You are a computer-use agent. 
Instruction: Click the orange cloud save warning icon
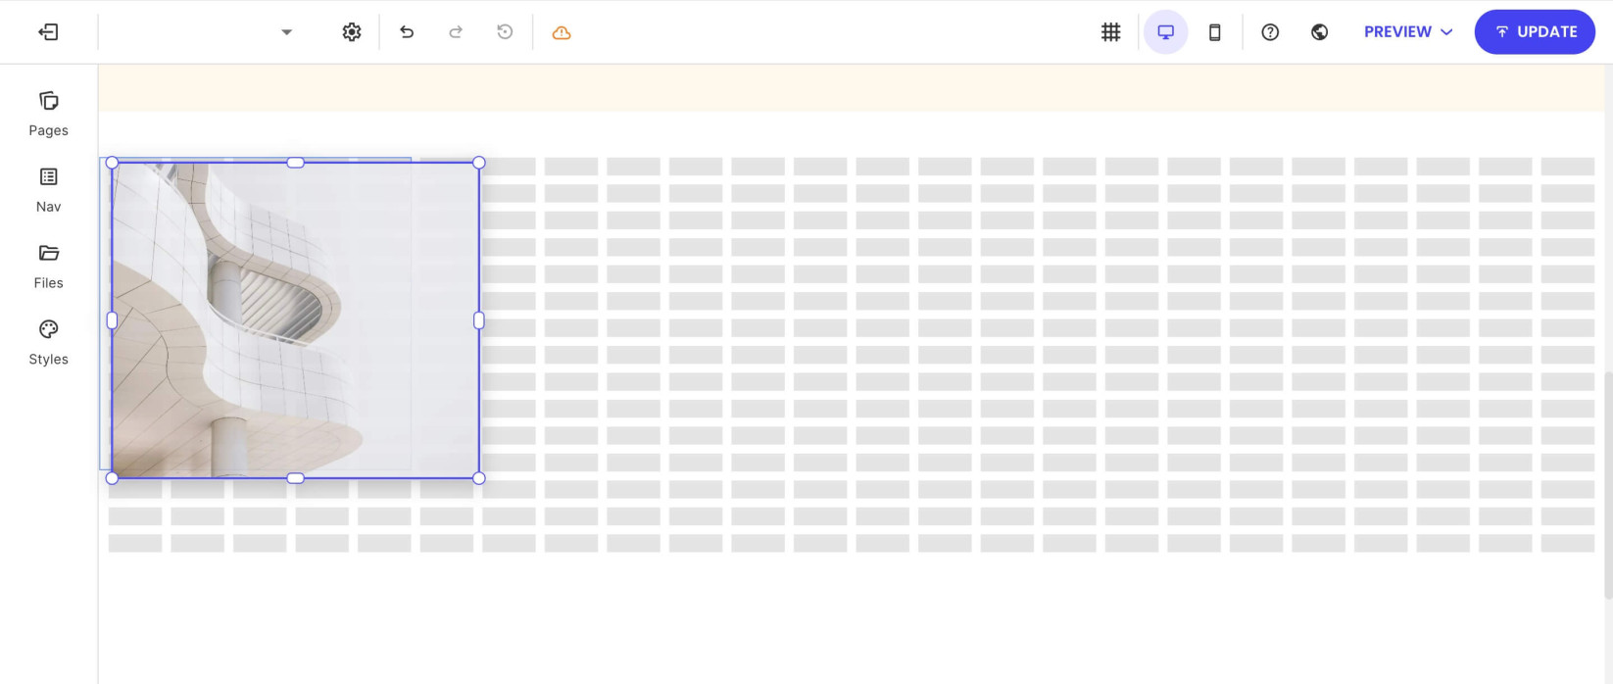pyautogui.click(x=562, y=32)
